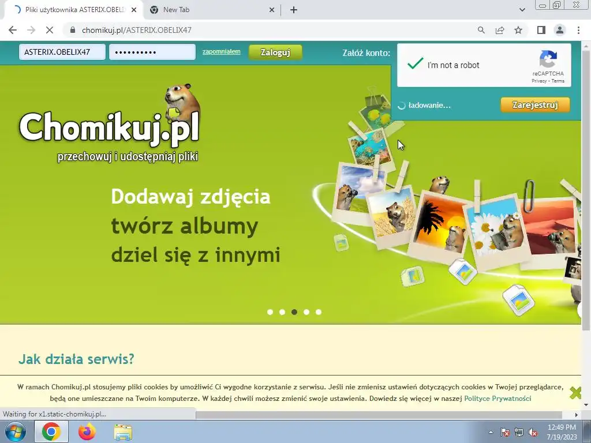Open Chrome's three-dot menu
The height and width of the screenshot is (443, 591).
[578, 30]
